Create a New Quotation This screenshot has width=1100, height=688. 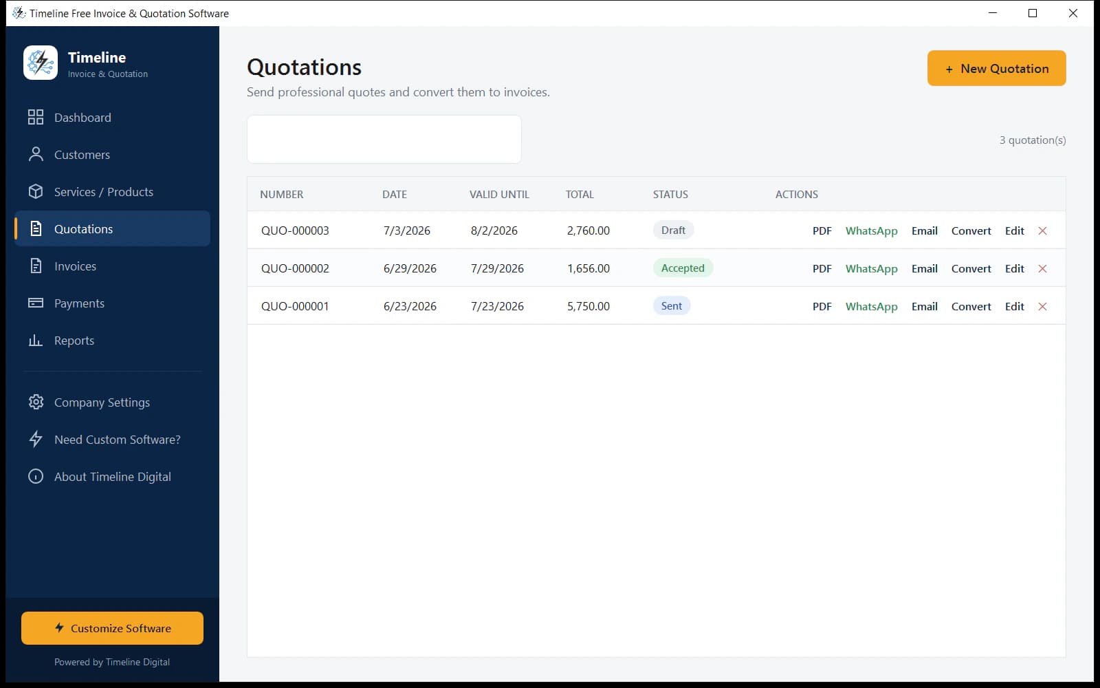click(996, 68)
